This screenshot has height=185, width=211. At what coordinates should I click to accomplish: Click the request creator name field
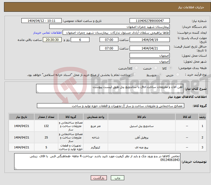(x=116, y=33)
